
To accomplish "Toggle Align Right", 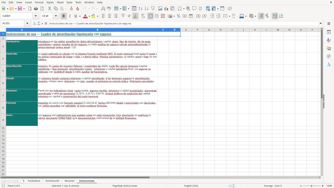I will click(x=116, y=16).
